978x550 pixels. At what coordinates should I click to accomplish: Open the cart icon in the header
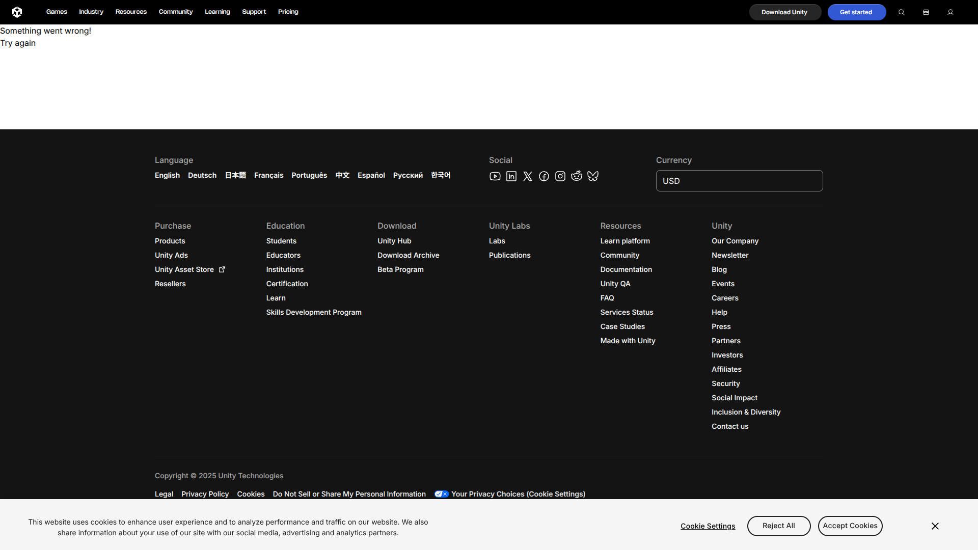[926, 12]
